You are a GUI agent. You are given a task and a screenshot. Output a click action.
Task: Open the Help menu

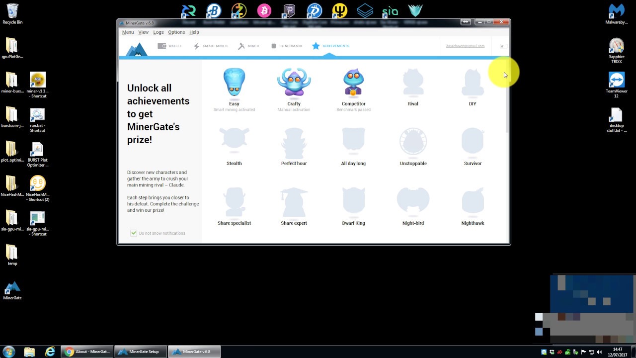[x=194, y=32]
